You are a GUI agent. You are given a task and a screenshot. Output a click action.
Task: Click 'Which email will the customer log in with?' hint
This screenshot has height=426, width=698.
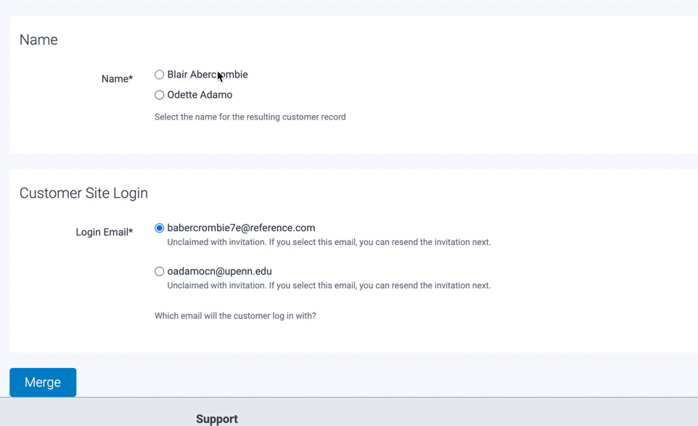[x=235, y=316]
